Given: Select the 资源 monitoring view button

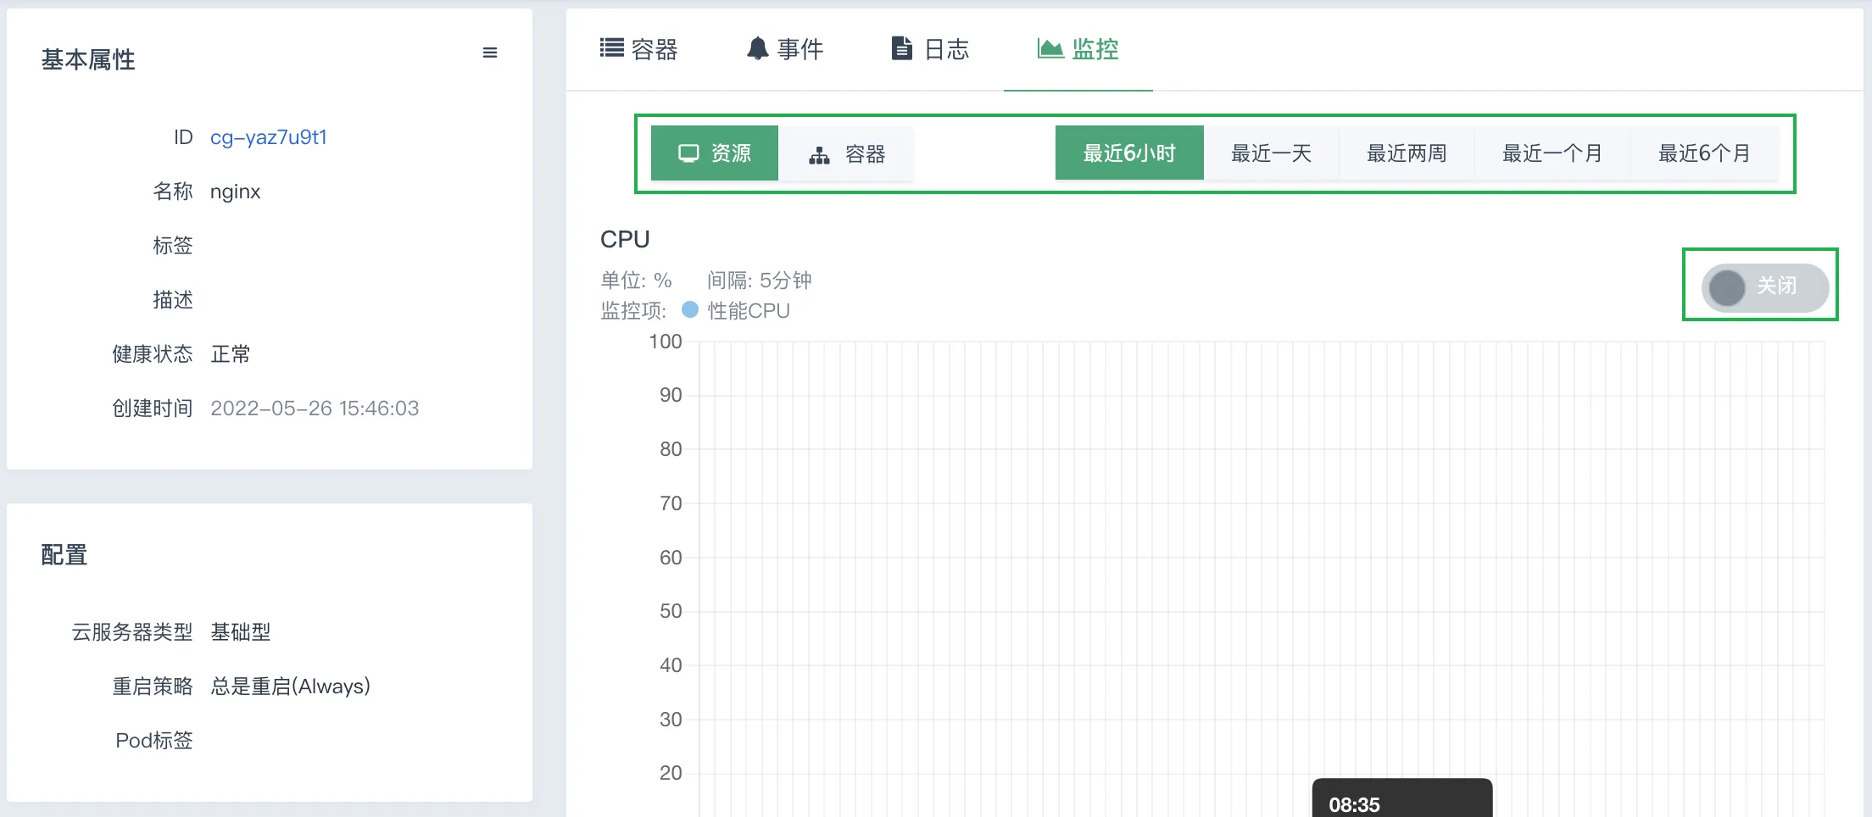Looking at the screenshot, I should [715, 153].
